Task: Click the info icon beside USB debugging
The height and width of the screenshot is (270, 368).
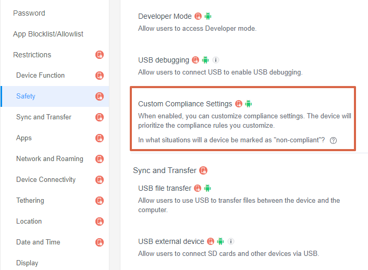Action: click(x=216, y=60)
